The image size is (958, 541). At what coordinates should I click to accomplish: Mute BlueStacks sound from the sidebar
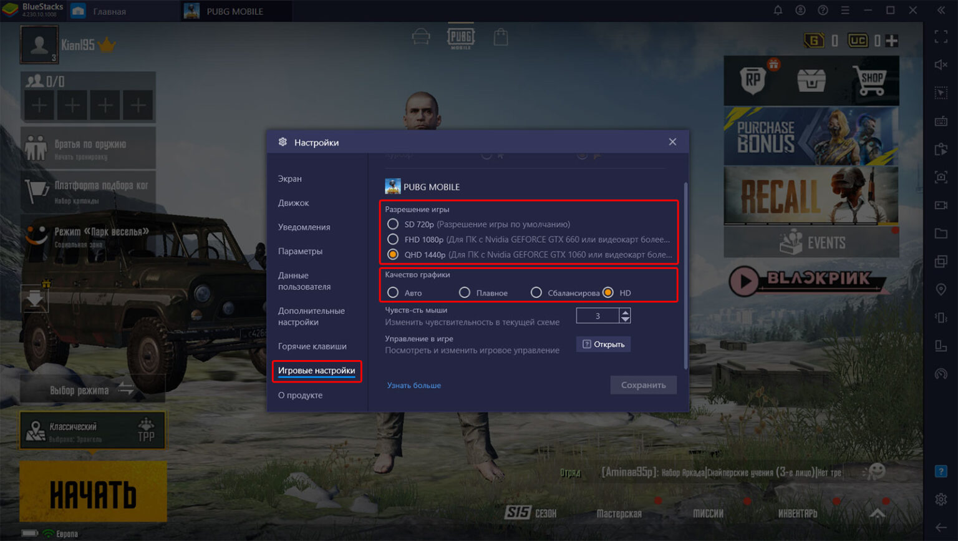pos(941,64)
